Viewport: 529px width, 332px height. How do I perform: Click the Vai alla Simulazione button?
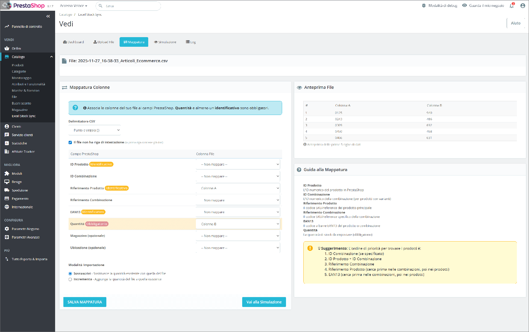pos(264,302)
